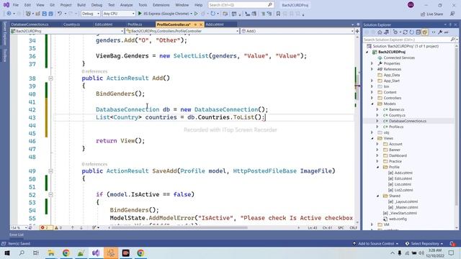This screenshot has width=461, height=259.
Task: Click the Live Share button
Action: tap(431, 14)
